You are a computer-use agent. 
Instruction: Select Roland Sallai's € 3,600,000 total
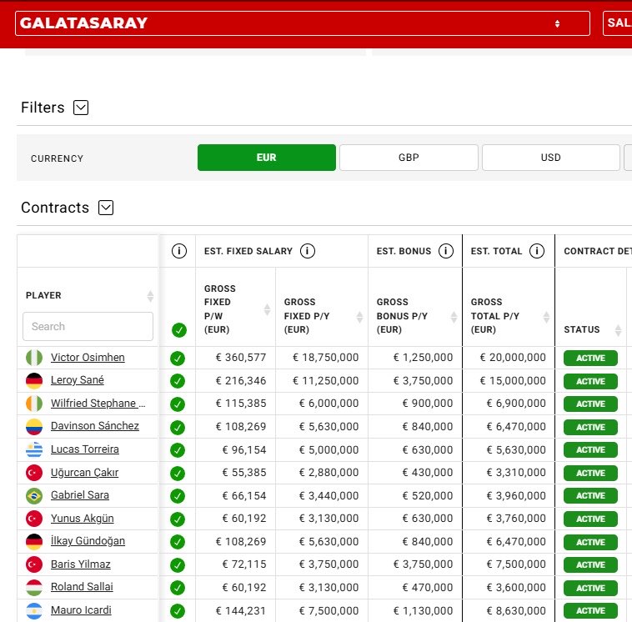[516, 588]
